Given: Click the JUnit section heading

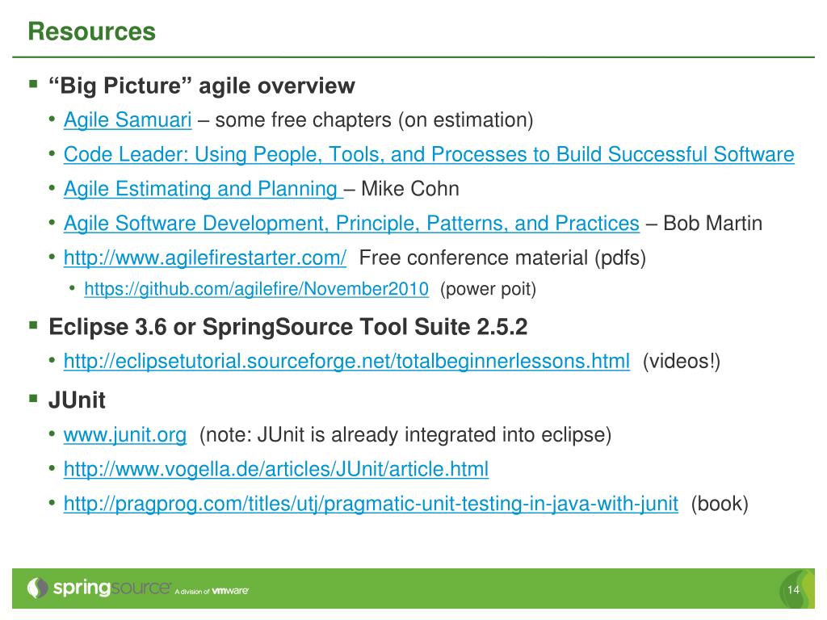Looking at the screenshot, I should [x=77, y=400].
